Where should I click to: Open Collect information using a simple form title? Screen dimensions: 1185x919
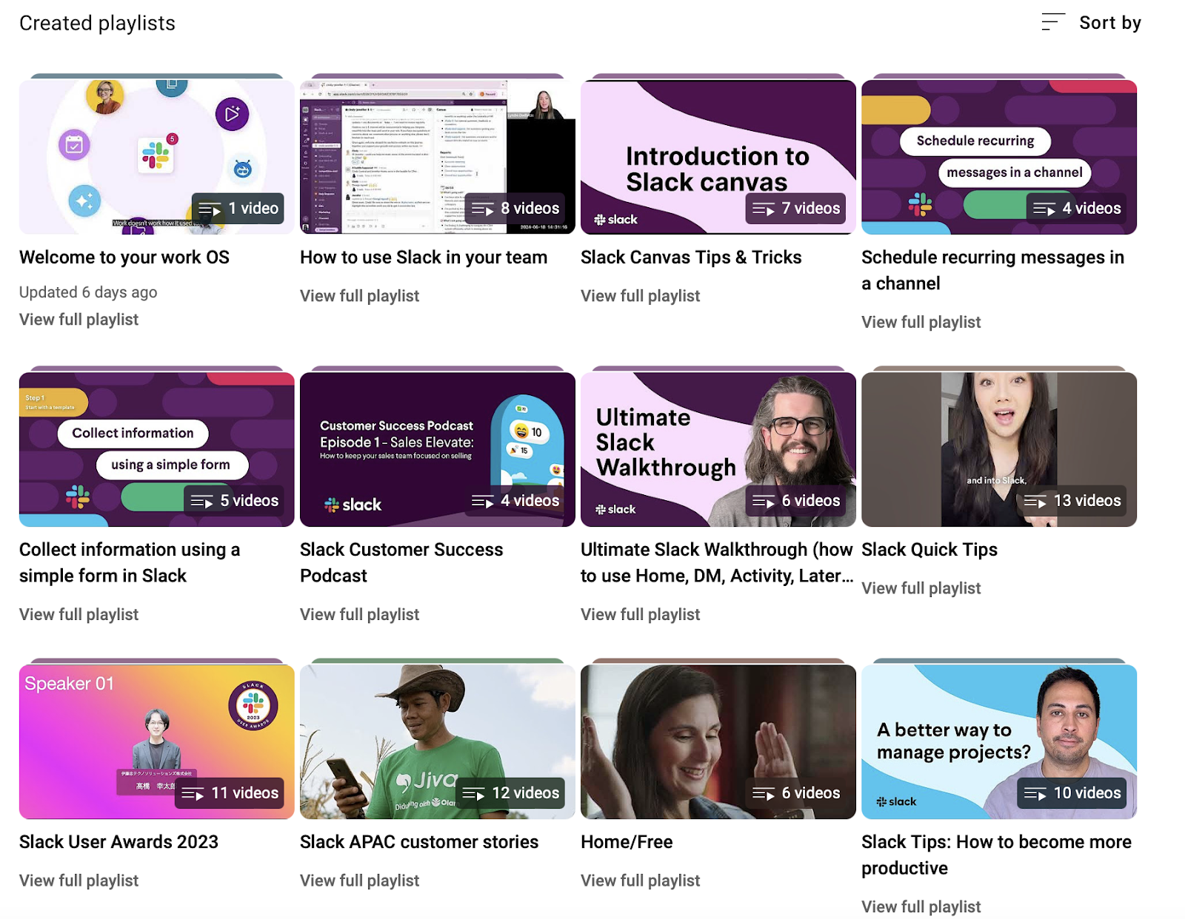130,562
